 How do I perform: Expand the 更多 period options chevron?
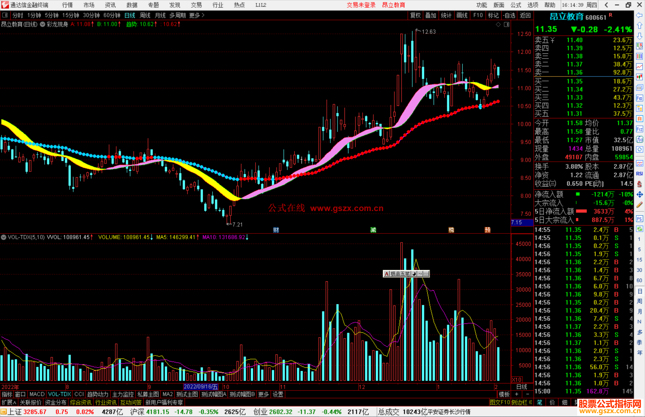pos(203,15)
